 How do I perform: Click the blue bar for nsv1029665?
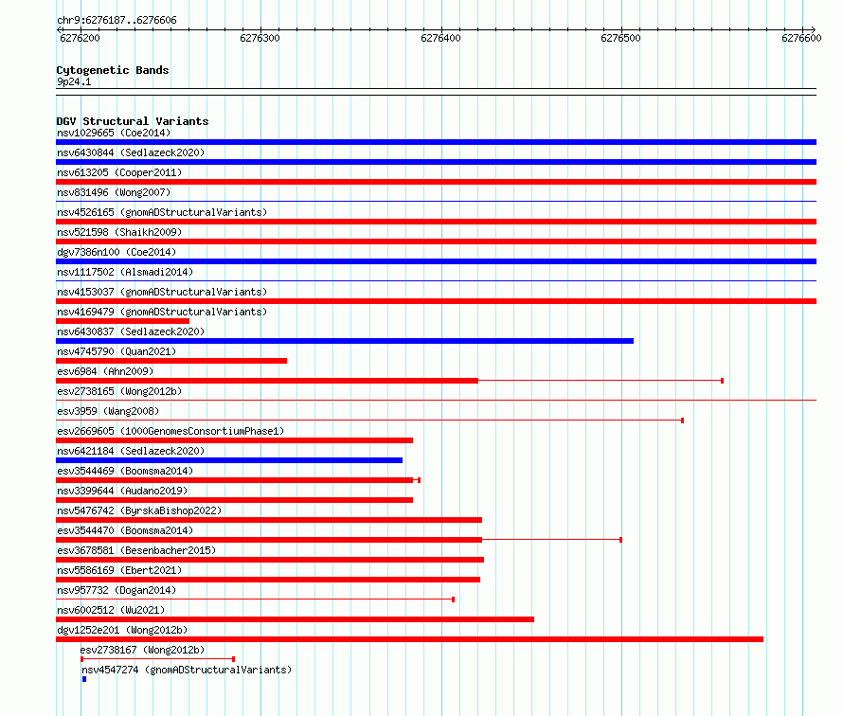coord(436,142)
